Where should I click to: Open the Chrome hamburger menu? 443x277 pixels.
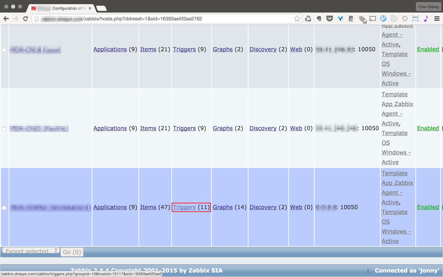click(x=437, y=19)
